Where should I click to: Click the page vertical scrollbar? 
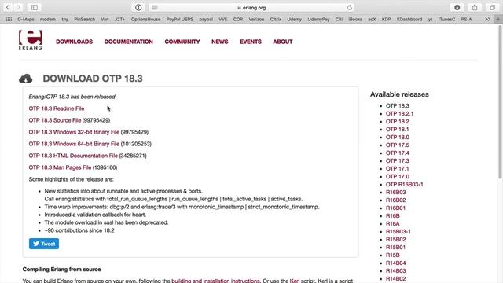500,103
